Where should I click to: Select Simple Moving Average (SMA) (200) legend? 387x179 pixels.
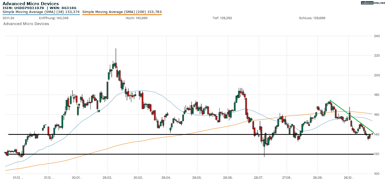click(122, 12)
